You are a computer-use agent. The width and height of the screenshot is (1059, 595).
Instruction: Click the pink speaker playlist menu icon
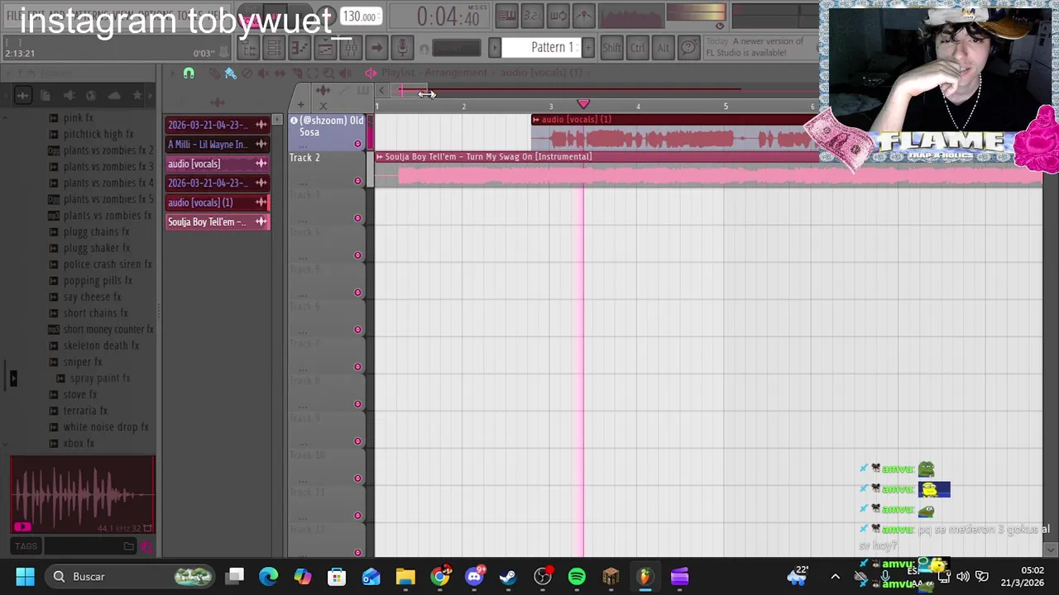(x=371, y=73)
